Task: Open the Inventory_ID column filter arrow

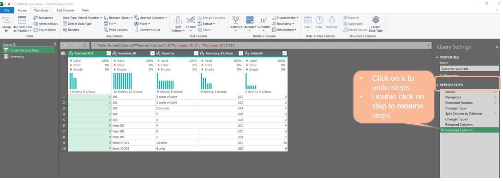Action: pyautogui.click(x=152, y=53)
